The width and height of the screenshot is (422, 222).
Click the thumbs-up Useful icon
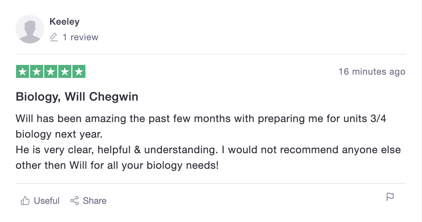click(25, 201)
